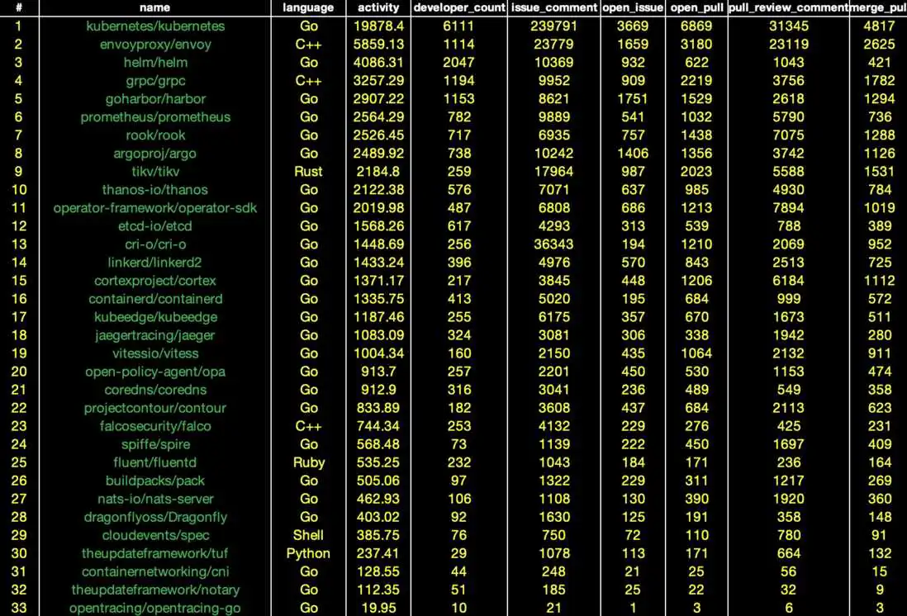Click the helm/helm project name
The image size is (907, 616).
coord(155,63)
